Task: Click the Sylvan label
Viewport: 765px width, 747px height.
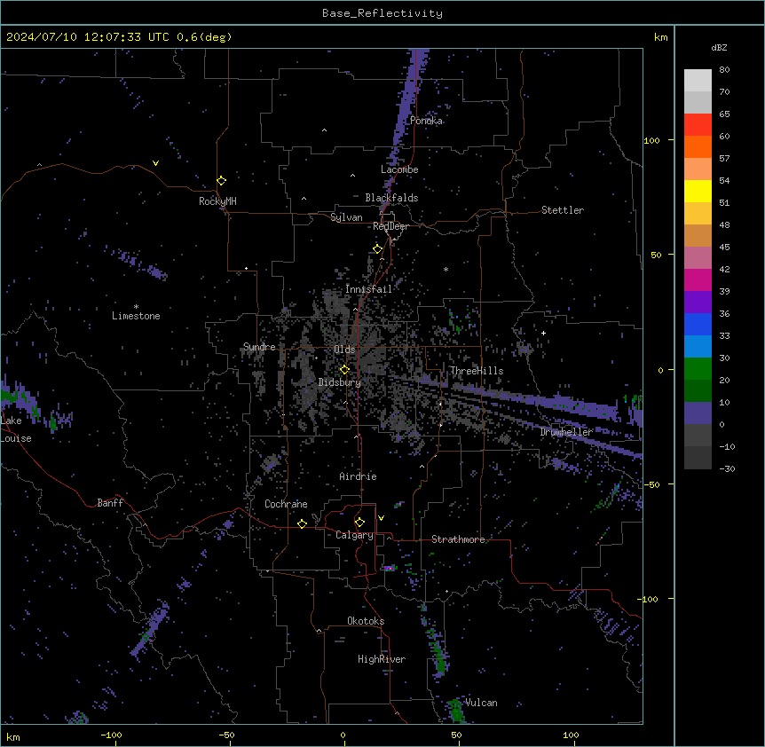Action: pyautogui.click(x=346, y=217)
